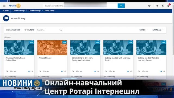This screenshot has height=98, width=174.
Task: Click the catalog search magnifier icon
Action: pos(61,30)
